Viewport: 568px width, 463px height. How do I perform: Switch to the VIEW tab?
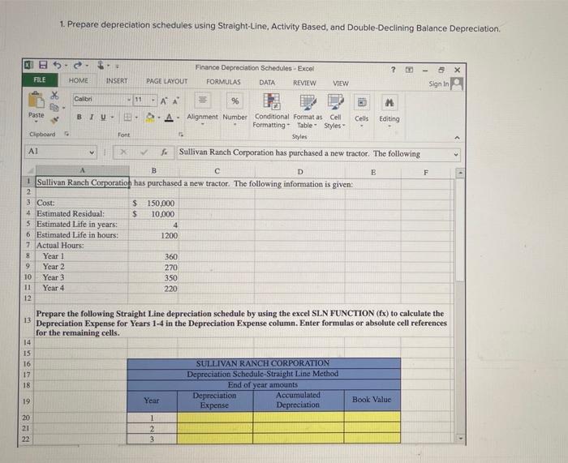point(341,84)
